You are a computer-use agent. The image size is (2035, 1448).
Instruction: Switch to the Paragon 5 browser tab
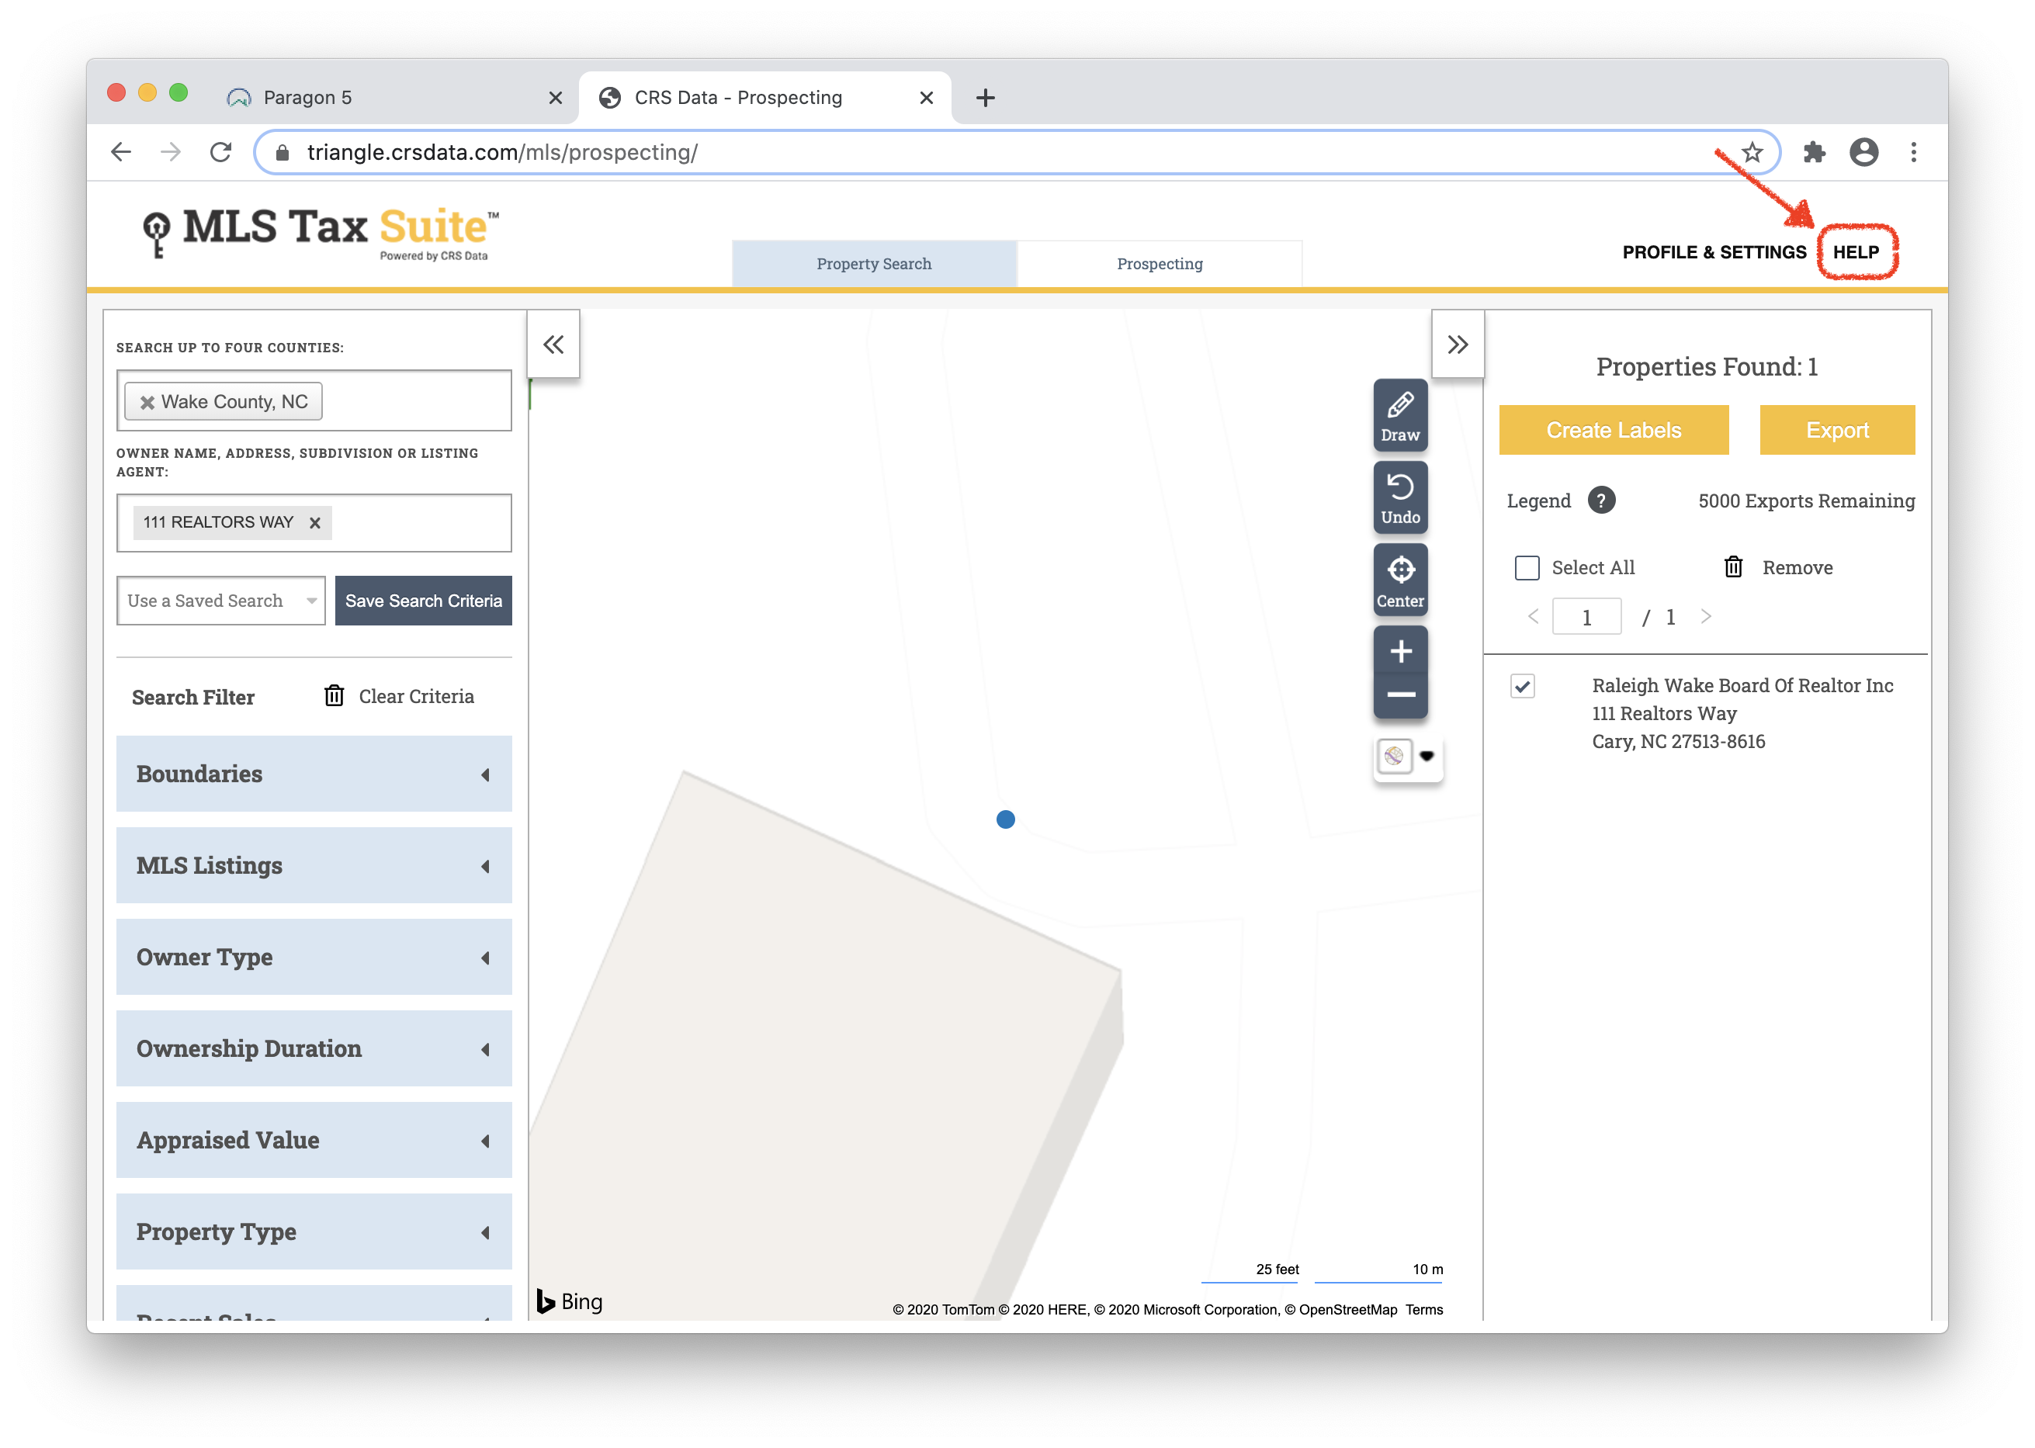[x=393, y=97]
